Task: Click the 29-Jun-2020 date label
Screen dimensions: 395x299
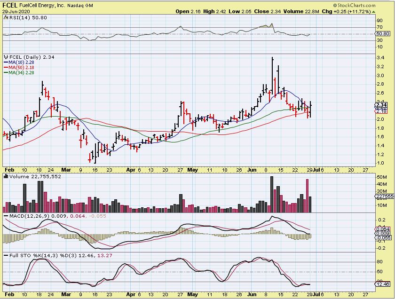Action: 16,12
